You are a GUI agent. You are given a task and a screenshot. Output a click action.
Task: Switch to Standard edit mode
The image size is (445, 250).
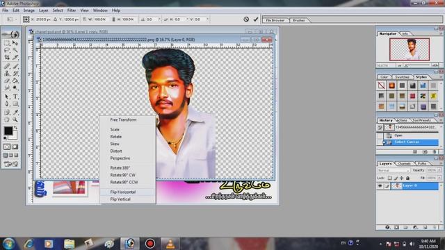(x=7, y=147)
